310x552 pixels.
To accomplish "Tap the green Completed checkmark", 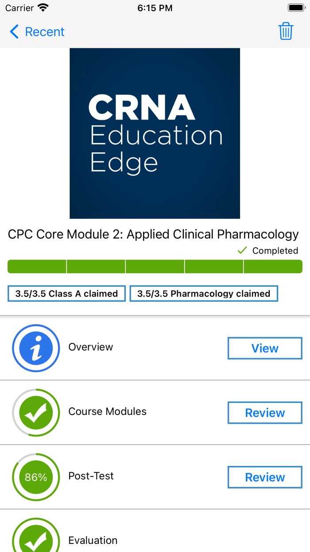I will [x=242, y=250].
